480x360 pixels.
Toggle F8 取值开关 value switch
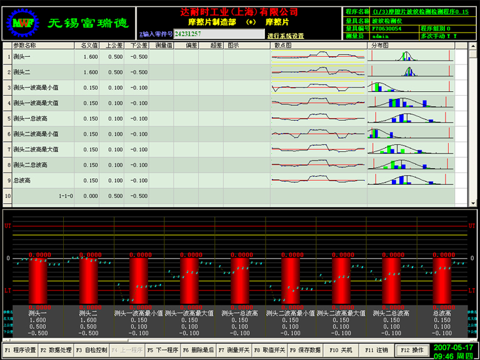269,350
